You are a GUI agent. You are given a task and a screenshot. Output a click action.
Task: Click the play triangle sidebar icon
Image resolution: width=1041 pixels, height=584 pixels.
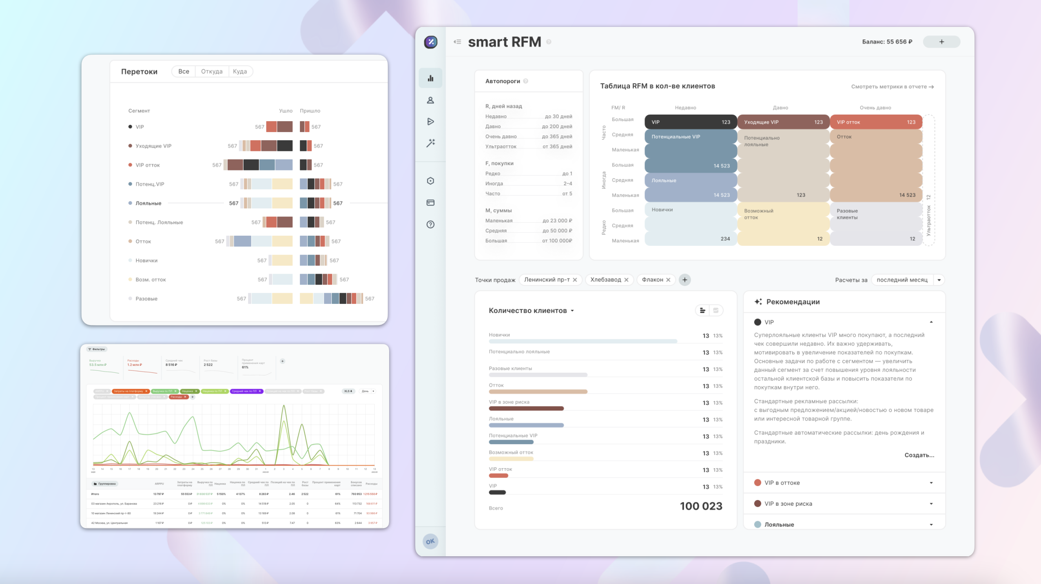[430, 122]
